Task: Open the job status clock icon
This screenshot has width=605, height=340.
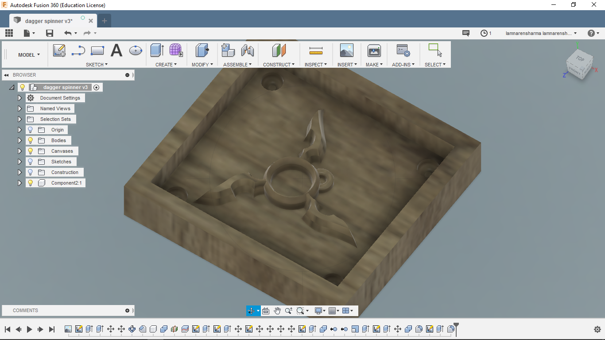Action: pos(484,33)
